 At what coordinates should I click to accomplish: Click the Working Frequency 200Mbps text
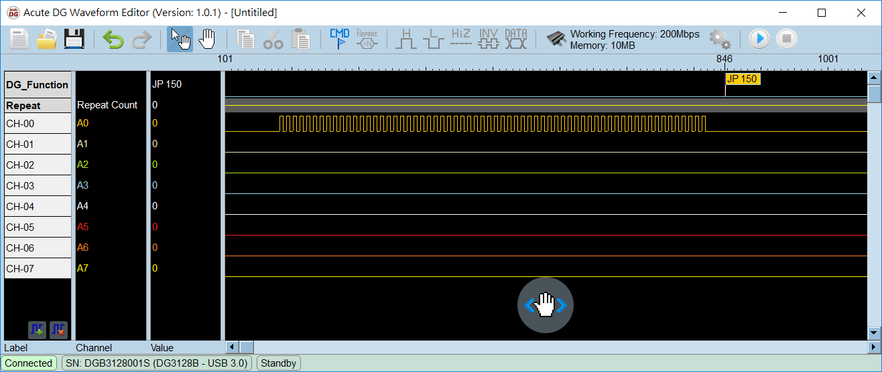coord(635,34)
